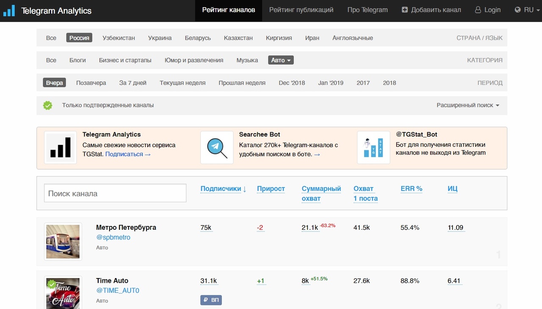The image size is (542, 309).
Task: Open the Метро Петербурга train thumbnail
Action: 63,241
